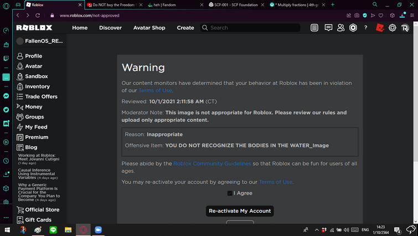Screen dimensions: 418x236
Task: Open My Feed in left sidebar
Action: pyautogui.click(x=32, y=127)
